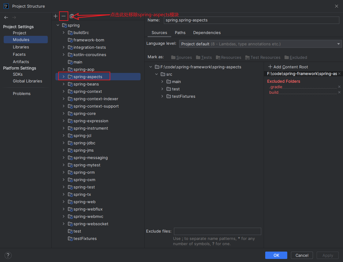Open Artifacts settings page
This screenshot has height=262, width=343.
coord(21,62)
